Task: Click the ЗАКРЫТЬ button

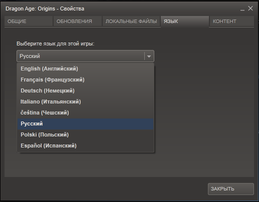Action: coord(231,189)
